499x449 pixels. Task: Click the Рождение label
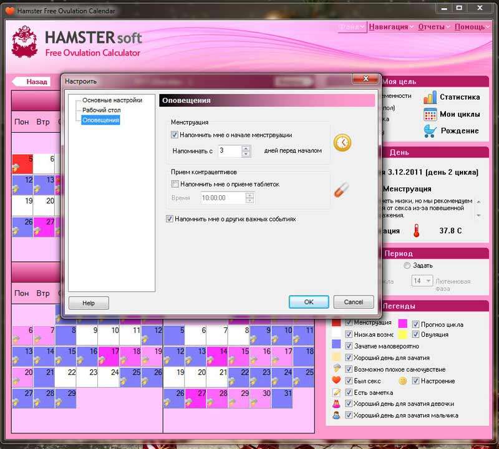point(460,131)
